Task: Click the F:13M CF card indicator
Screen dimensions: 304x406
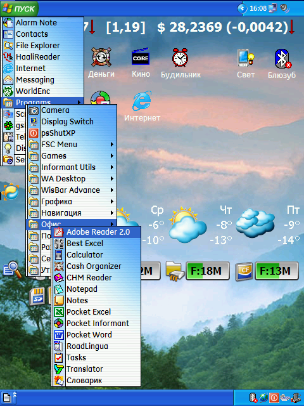Action: 277,271
